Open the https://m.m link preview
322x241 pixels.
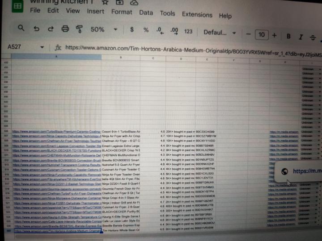(x=307, y=171)
